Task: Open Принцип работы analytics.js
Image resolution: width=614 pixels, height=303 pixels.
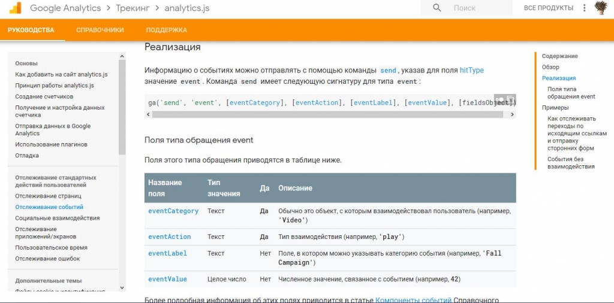Action: [55, 85]
